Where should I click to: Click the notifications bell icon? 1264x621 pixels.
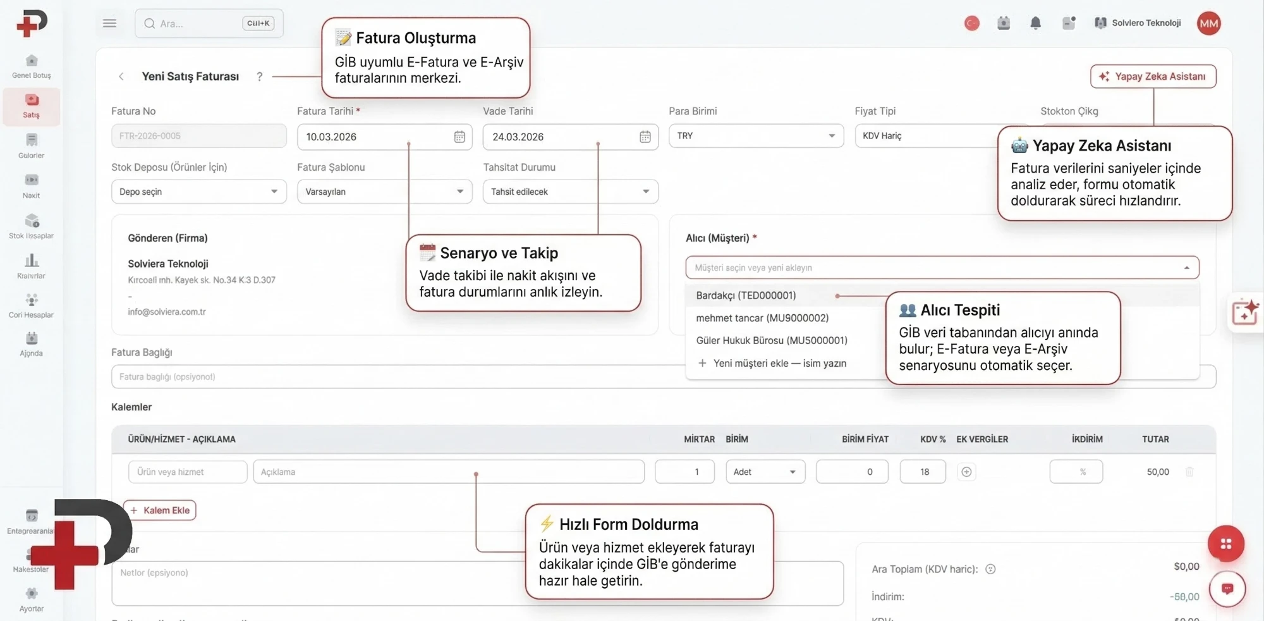[x=1035, y=23]
